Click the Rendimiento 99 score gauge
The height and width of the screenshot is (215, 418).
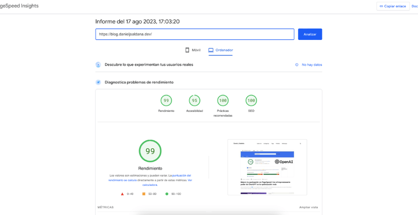coord(166,101)
